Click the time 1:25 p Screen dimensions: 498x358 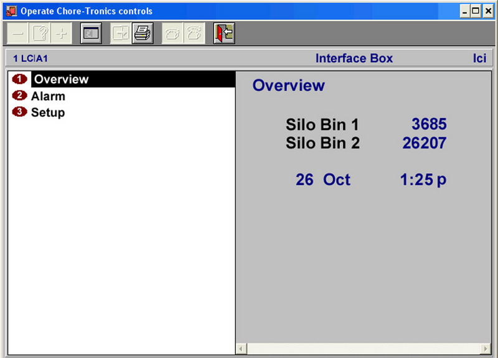tap(423, 180)
